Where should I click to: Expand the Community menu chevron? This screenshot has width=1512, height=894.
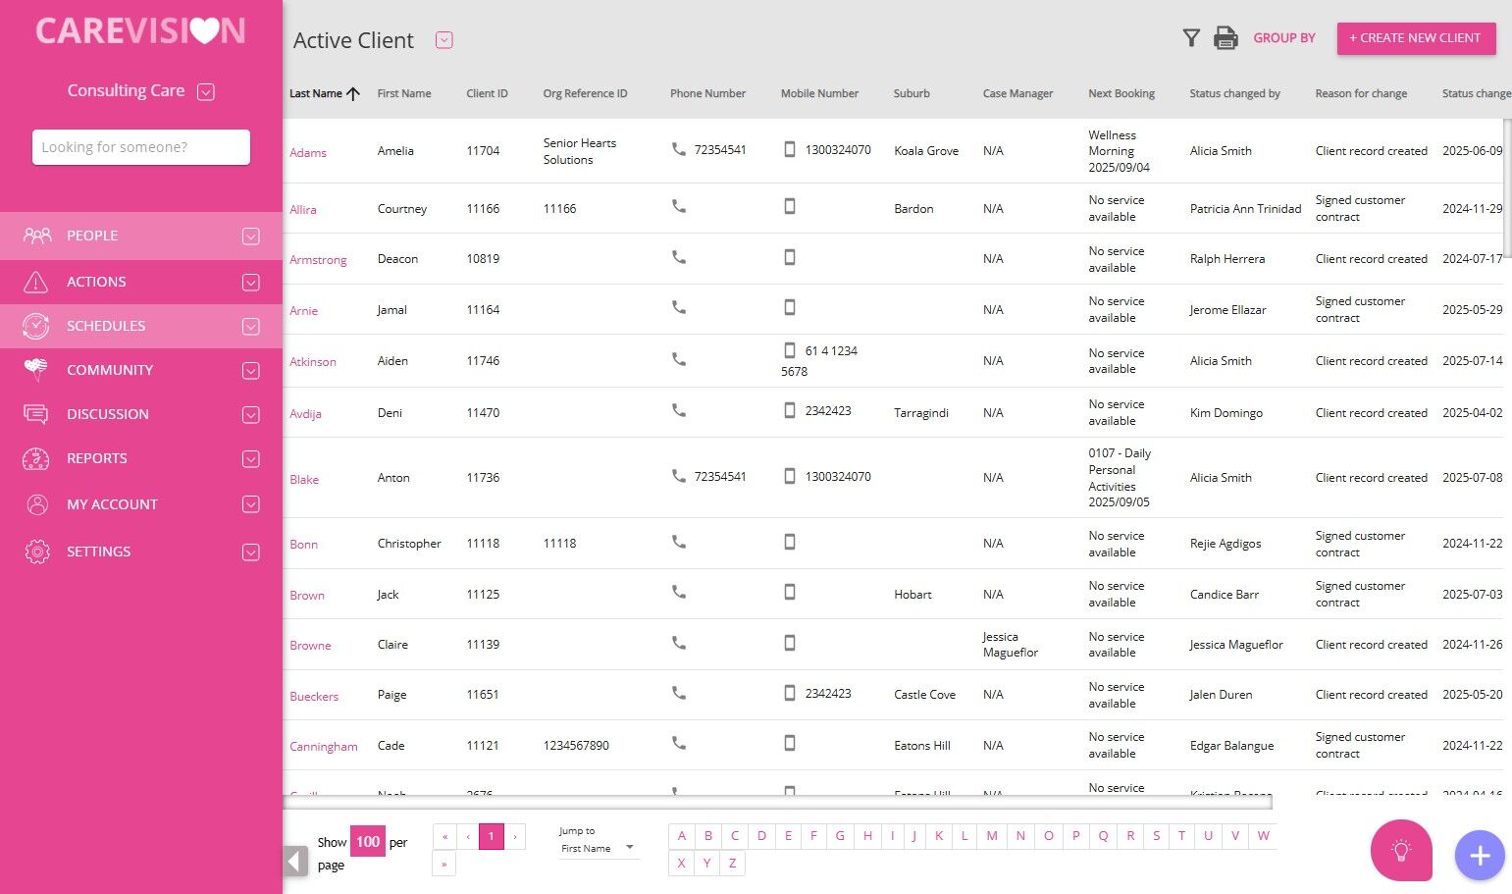click(x=251, y=371)
